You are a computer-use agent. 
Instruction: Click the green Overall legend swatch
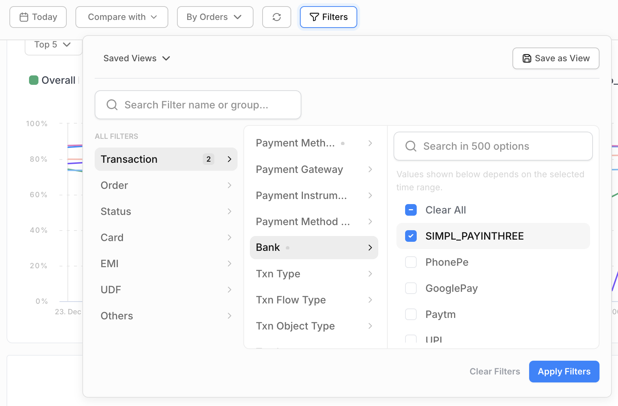[x=34, y=80]
